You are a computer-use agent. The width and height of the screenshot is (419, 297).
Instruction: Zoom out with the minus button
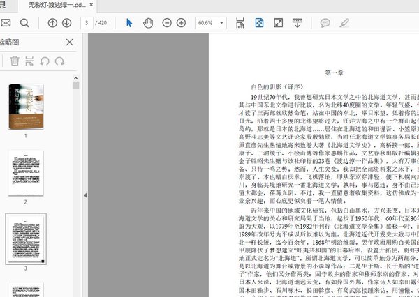167,23
